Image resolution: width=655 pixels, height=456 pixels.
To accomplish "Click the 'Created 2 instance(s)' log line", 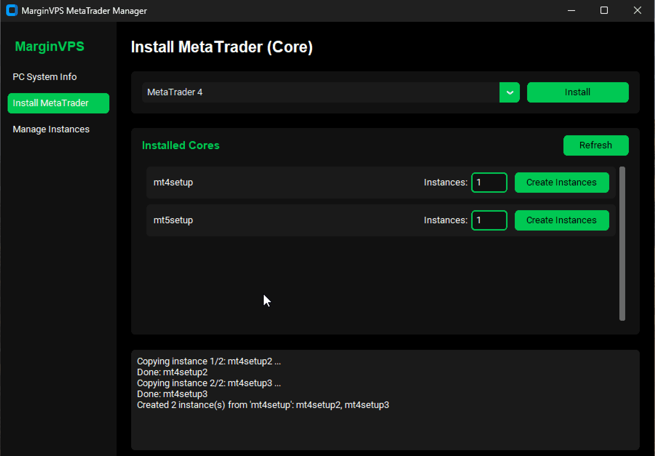I will click(263, 405).
